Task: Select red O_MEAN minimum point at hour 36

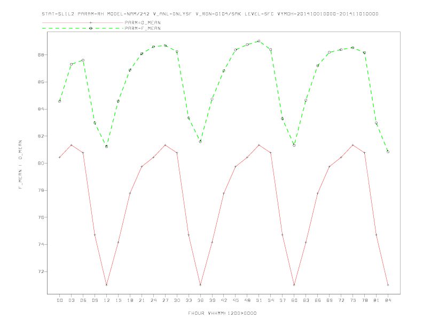Action: point(200,285)
